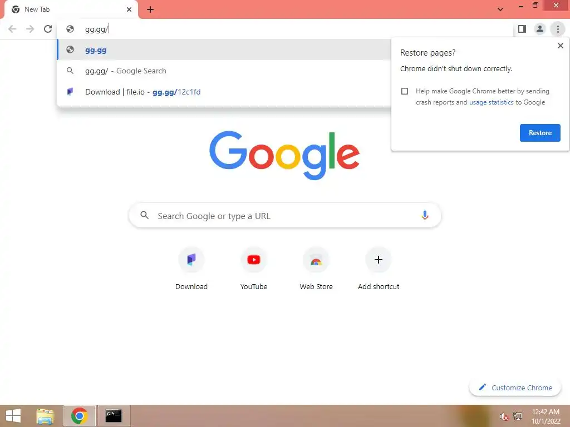Click the browser forward arrow
The image size is (570, 427).
coord(30,29)
